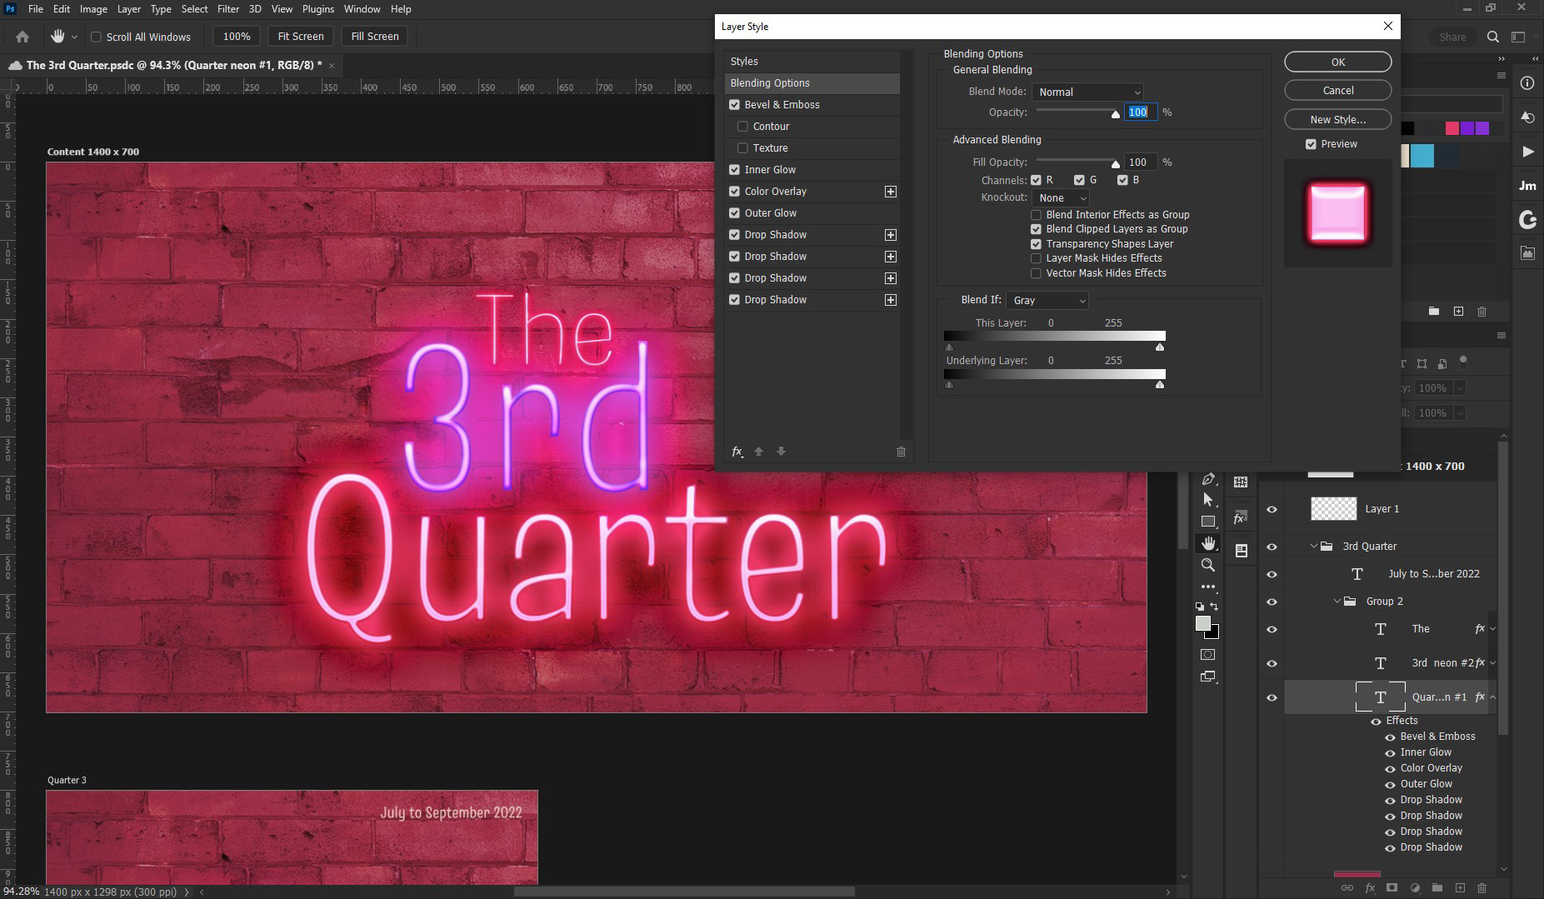Open the Filter menu

[227, 9]
